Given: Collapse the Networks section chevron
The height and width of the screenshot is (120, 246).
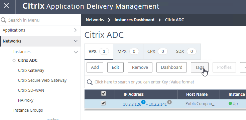Looking at the screenshot, I should click(x=76, y=41).
